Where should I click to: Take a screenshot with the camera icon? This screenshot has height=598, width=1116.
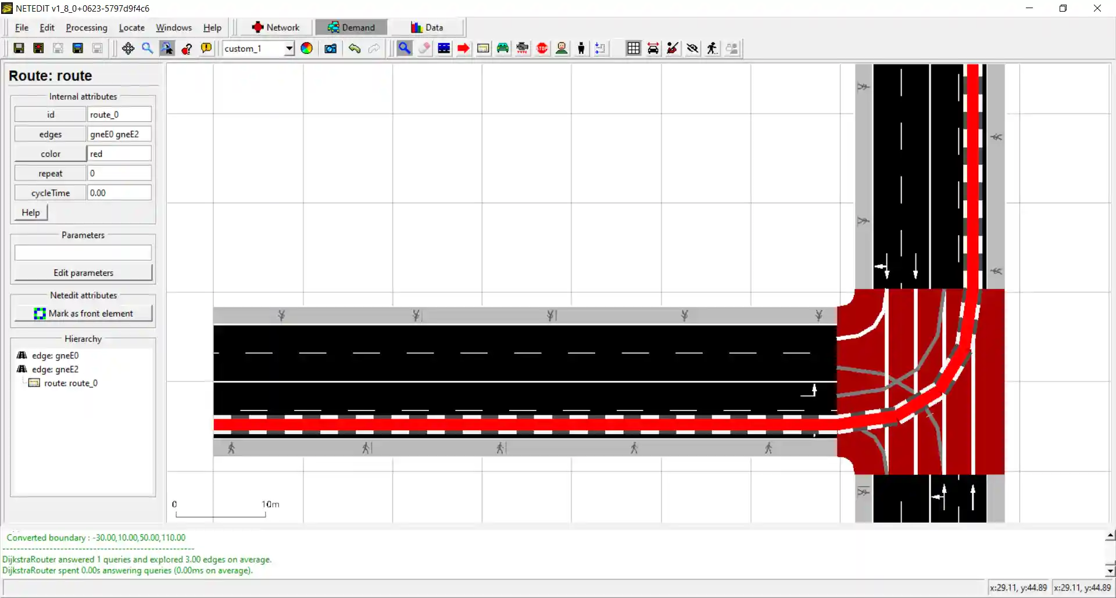(x=330, y=49)
